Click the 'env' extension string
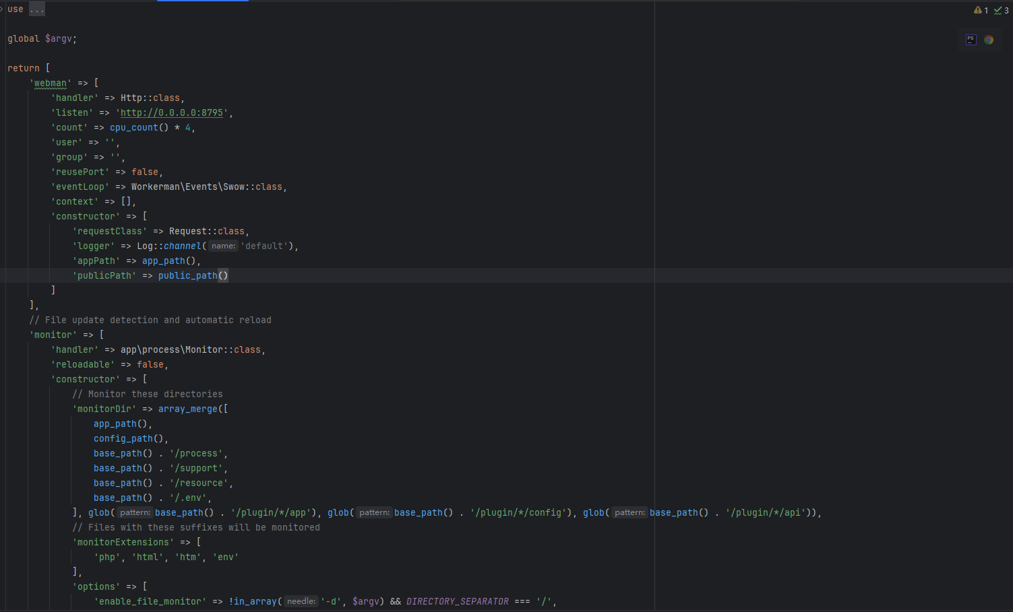Viewport: 1013px width, 612px height. coord(226,557)
